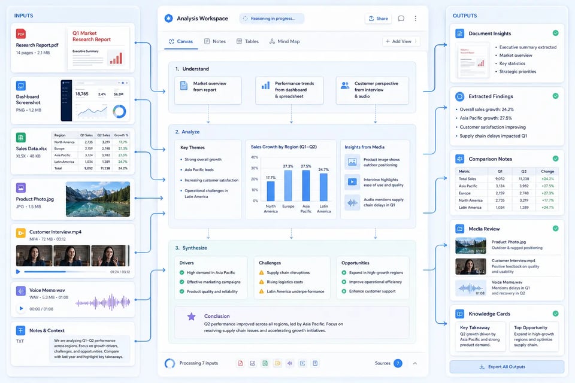The image size is (575, 383).
Task: Toggle Product quality and reliability check
Action: point(182,291)
